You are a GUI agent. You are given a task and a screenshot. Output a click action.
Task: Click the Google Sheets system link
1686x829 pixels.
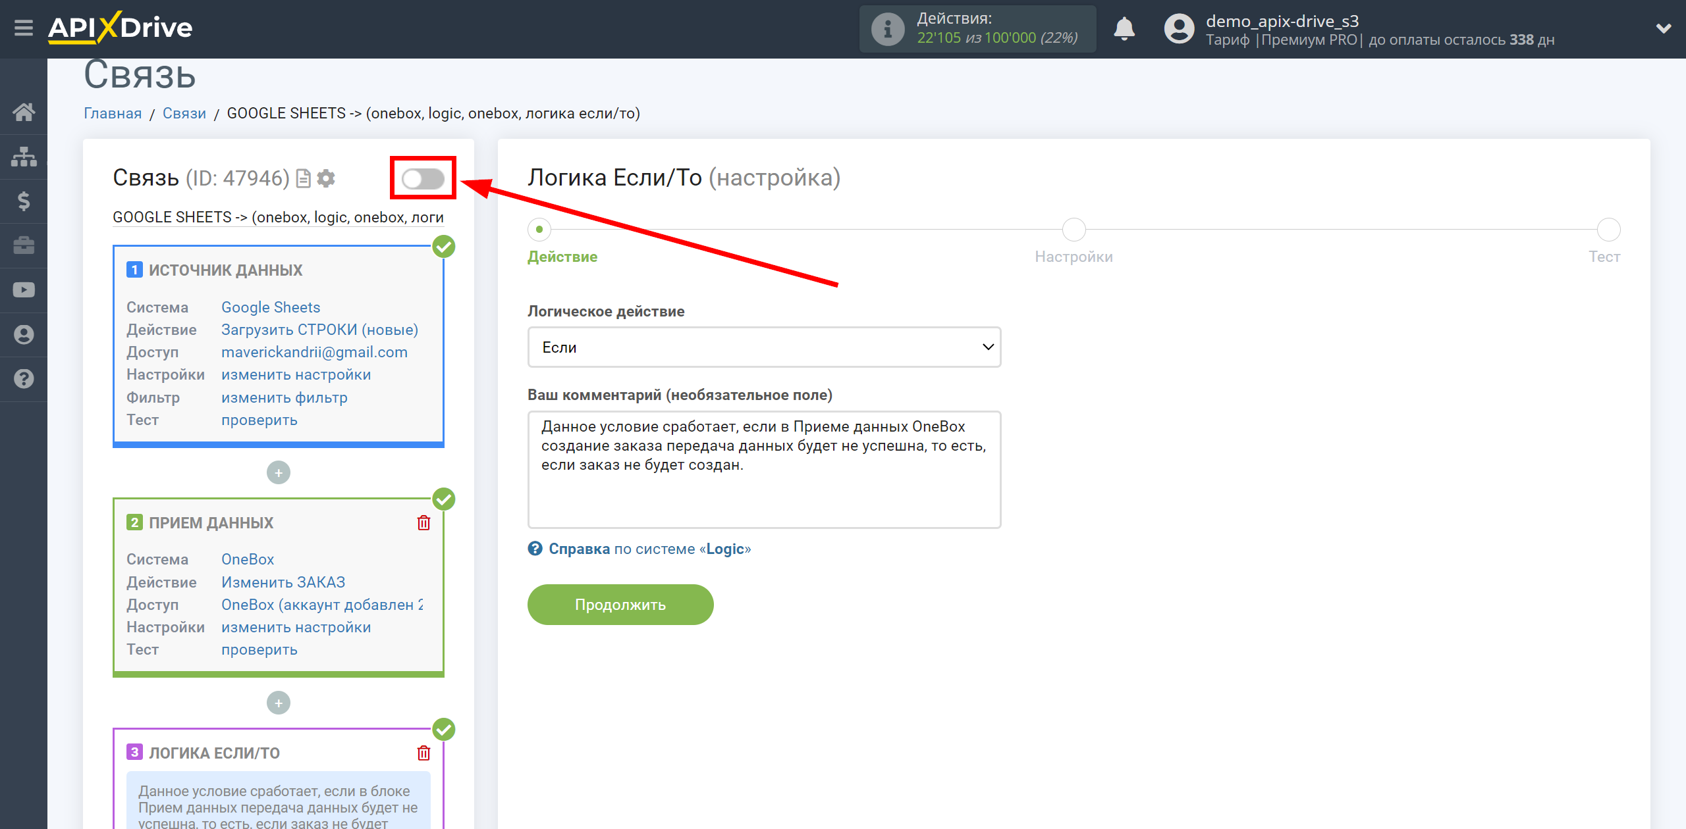[271, 307]
